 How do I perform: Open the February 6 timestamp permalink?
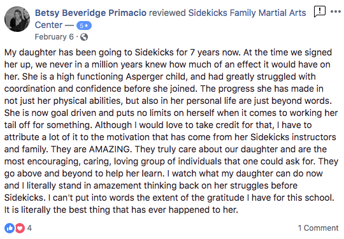point(54,37)
